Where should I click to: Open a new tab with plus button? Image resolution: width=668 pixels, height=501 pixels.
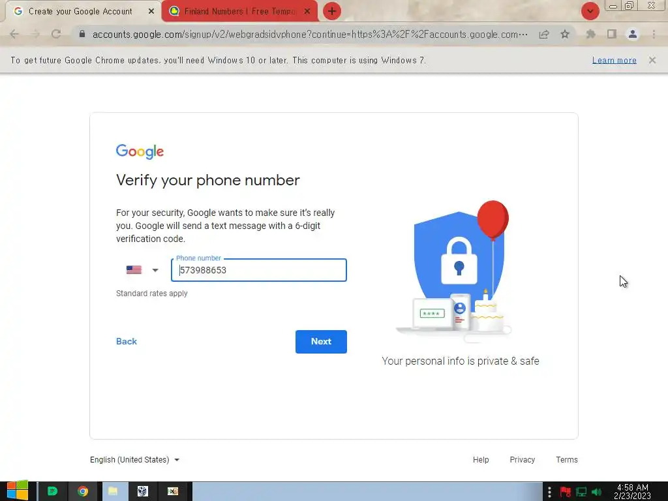pyautogui.click(x=332, y=11)
